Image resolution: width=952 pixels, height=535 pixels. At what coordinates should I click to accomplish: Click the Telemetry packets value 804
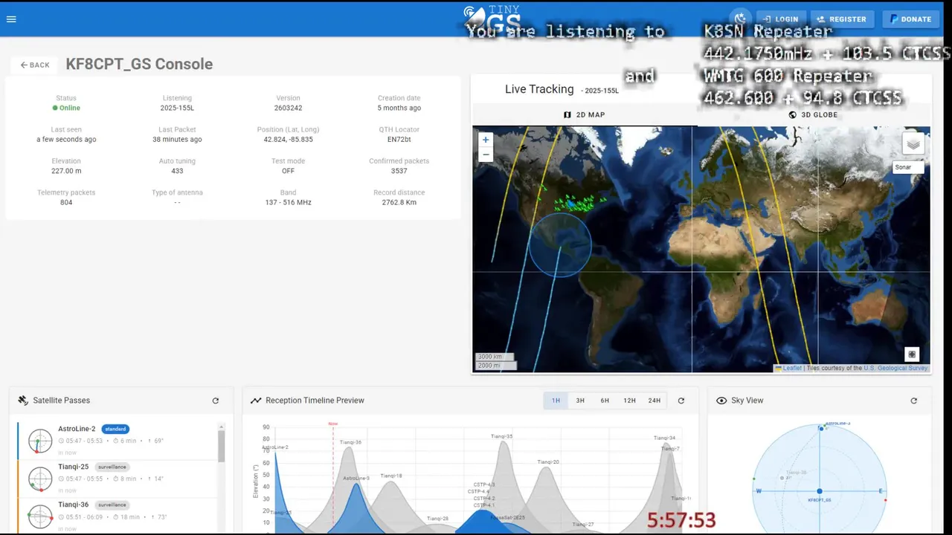[66, 202]
